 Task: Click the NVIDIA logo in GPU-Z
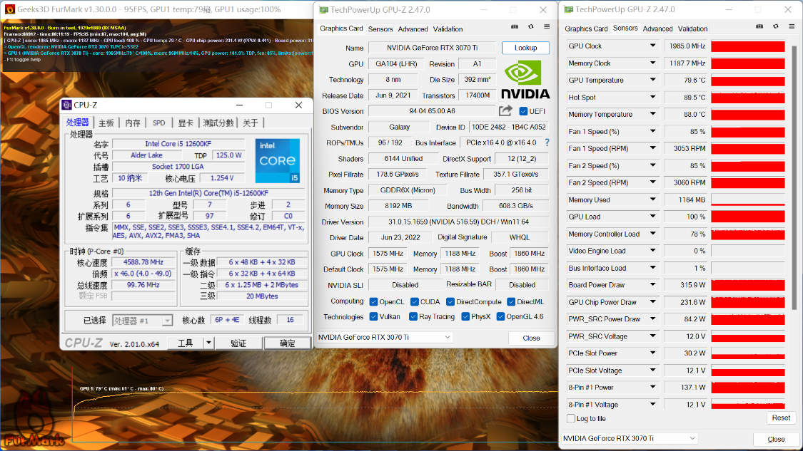pyautogui.click(x=525, y=79)
